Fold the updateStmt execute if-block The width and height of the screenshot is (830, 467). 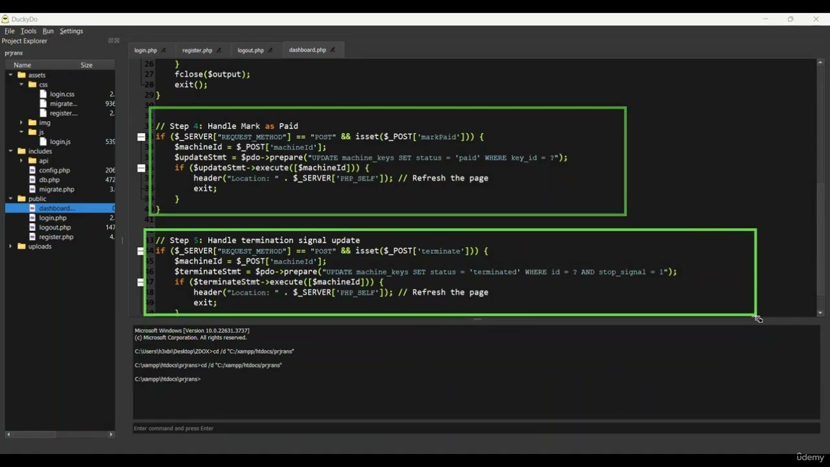[x=141, y=168]
